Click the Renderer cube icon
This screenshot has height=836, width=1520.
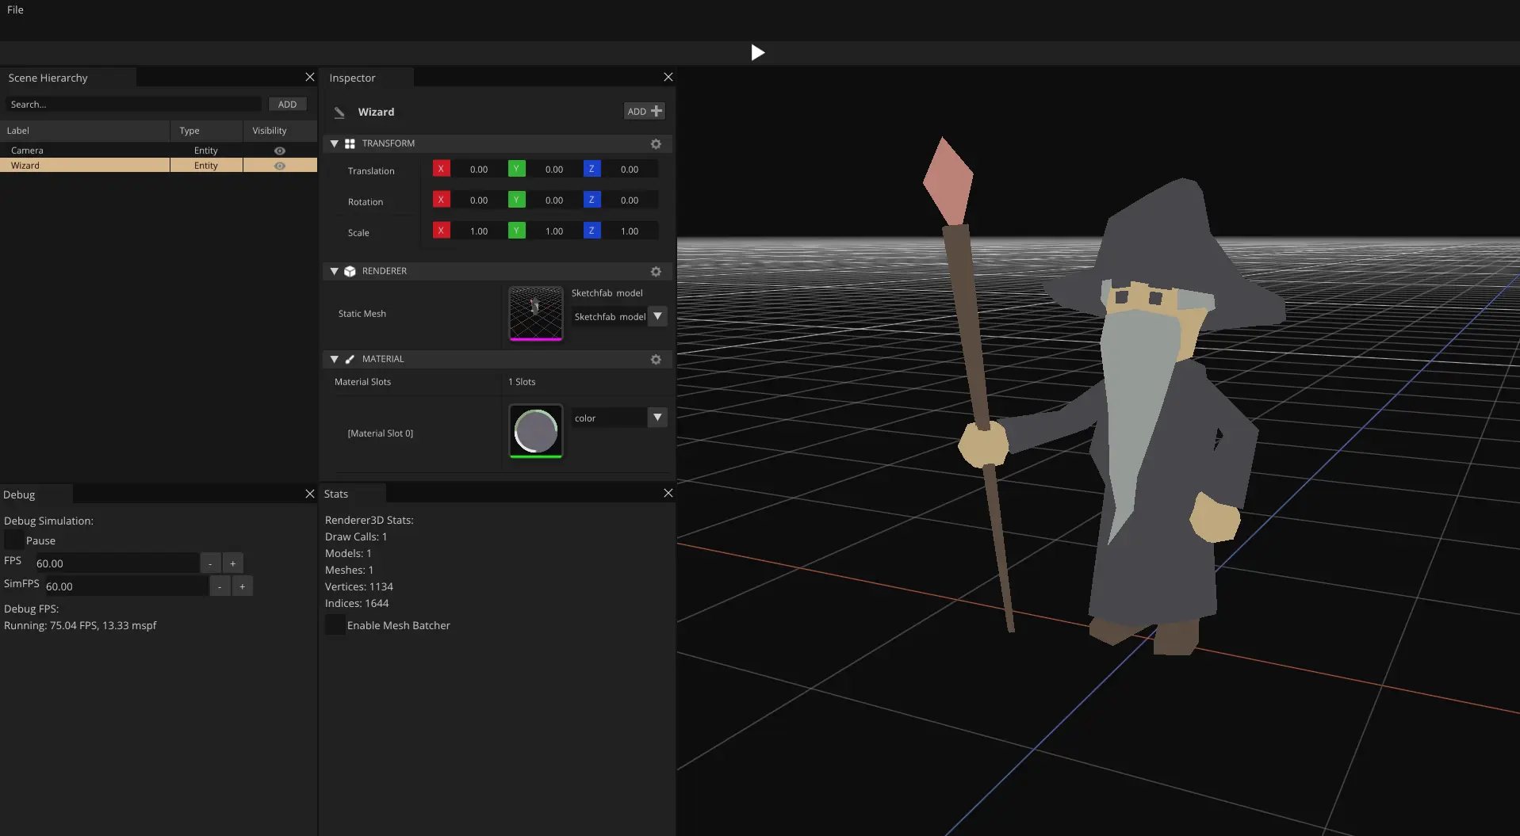(350, 272)
